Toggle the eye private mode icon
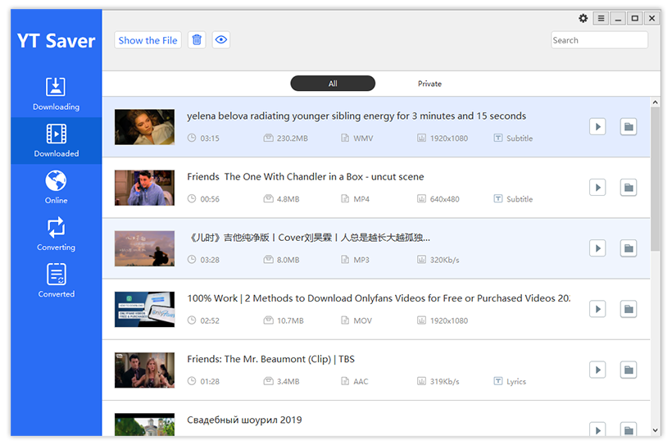Image resolution: width=672 pixels, height=445 pixels. click(221, 40)
